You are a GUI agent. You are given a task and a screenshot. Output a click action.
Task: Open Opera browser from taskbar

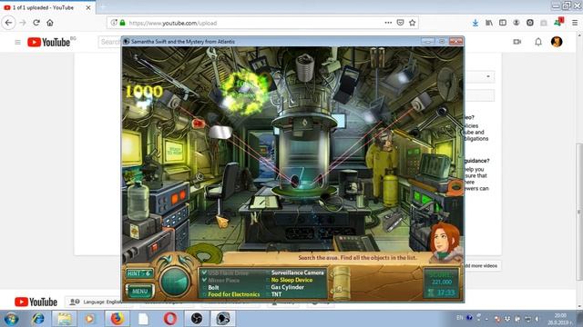(170, 319)
